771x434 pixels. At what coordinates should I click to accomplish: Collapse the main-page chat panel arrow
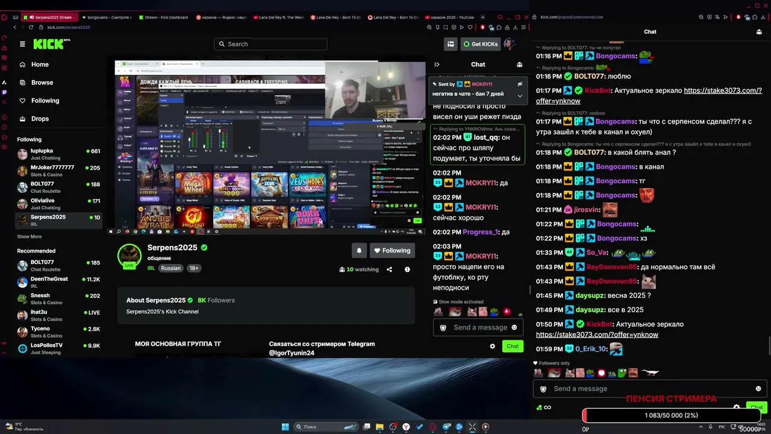437,64
